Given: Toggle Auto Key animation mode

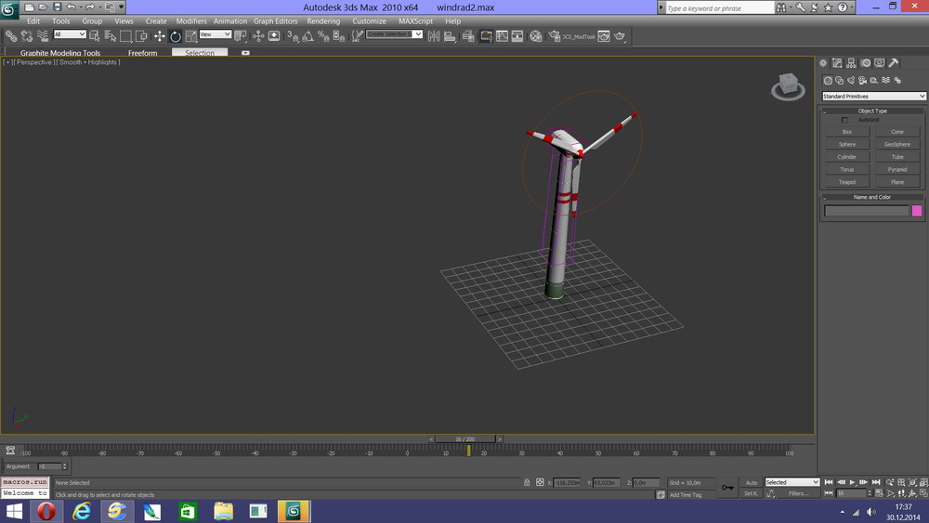Looking at the screenshot, I should tap(752, 483).
